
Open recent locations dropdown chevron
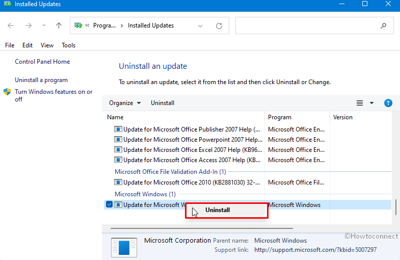pos(44,25)
